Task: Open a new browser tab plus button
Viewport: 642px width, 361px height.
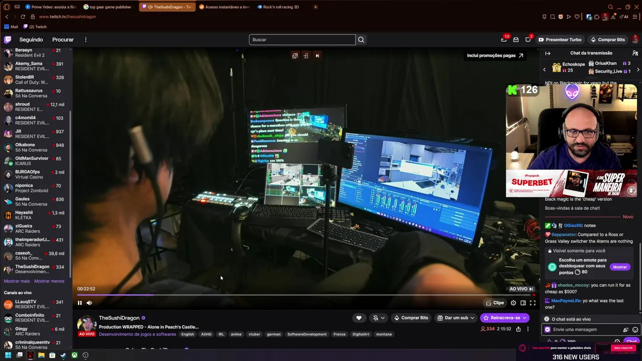Action: coord(315,7)
